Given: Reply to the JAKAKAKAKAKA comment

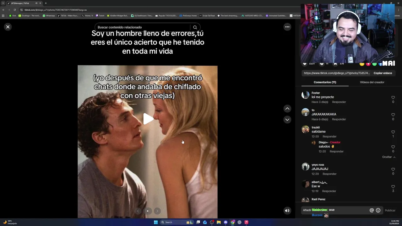Looking at the screenshot, I should (339, 119).
